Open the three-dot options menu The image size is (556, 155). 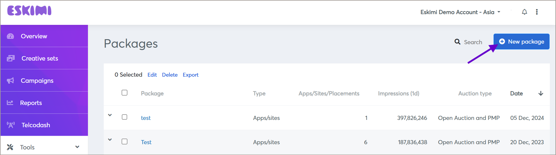point(537,12)
